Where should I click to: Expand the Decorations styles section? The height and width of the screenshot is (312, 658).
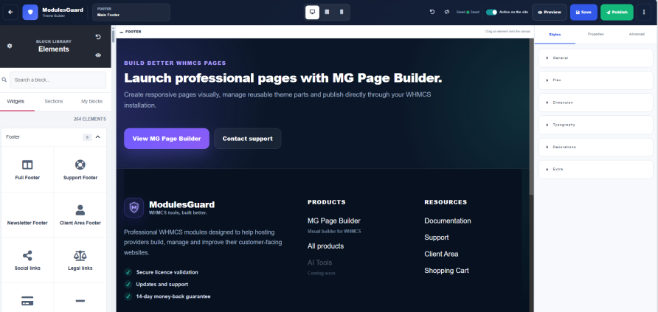[x=596, y=148]
